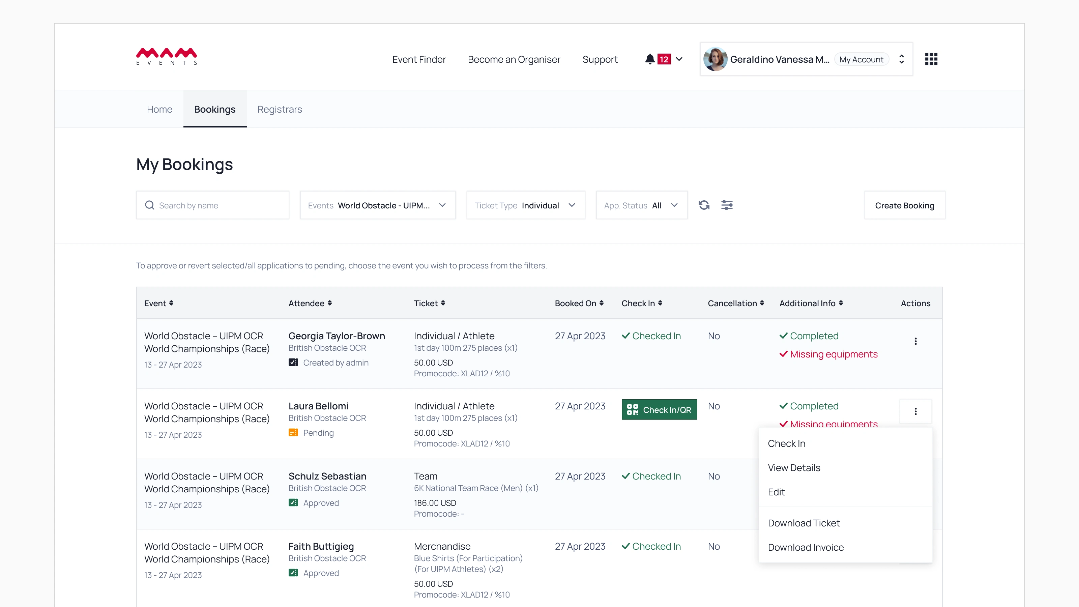The image size is (1079, 607).
Task: Open the App. Status dropdown
Action: coord(642,205)
